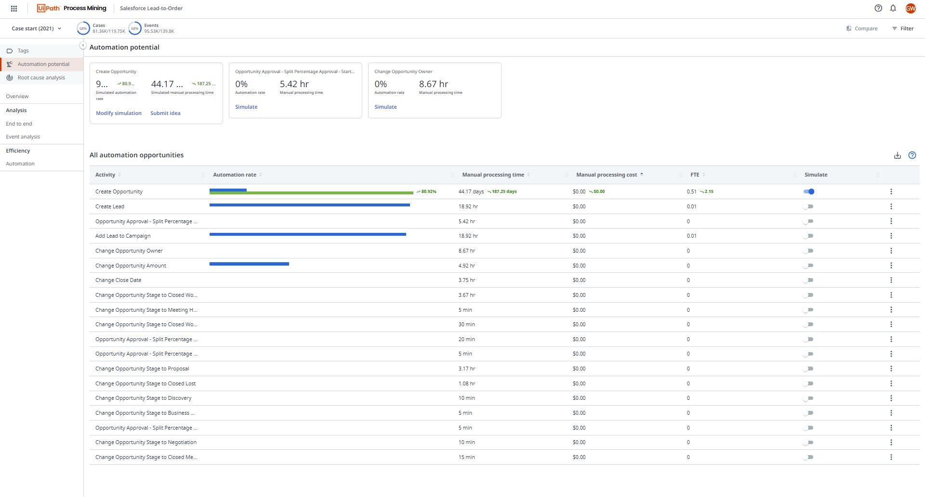This screenshot has height=497, width=925.
Task: Click Salesforce Lead-to-Order title
Action: [151, 8]
